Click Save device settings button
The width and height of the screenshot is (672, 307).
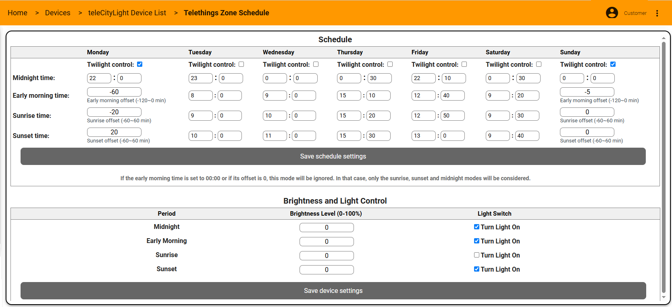pyautogui.click(x=333, y=291)
